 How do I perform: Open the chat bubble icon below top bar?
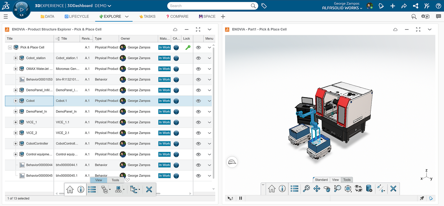(438, 17)
